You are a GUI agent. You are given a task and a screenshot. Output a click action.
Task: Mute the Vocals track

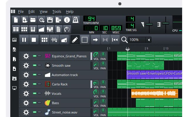(35, 93)
